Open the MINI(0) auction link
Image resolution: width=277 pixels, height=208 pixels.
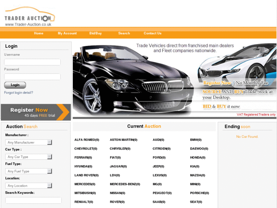[195, 184]
